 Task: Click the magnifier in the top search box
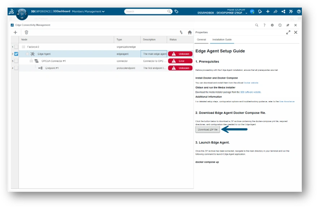click(169, 11)
